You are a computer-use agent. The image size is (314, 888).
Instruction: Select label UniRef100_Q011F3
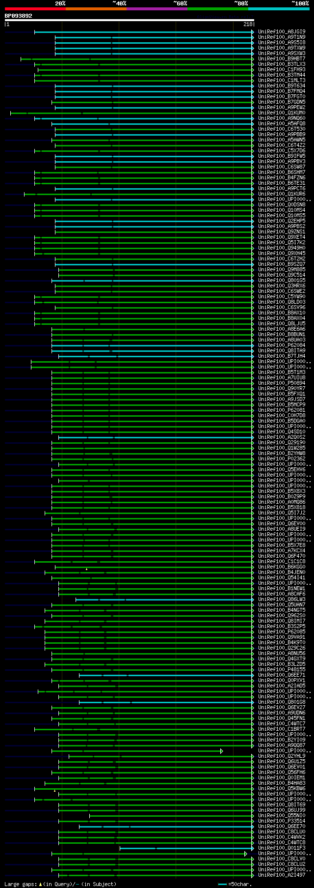282,848
